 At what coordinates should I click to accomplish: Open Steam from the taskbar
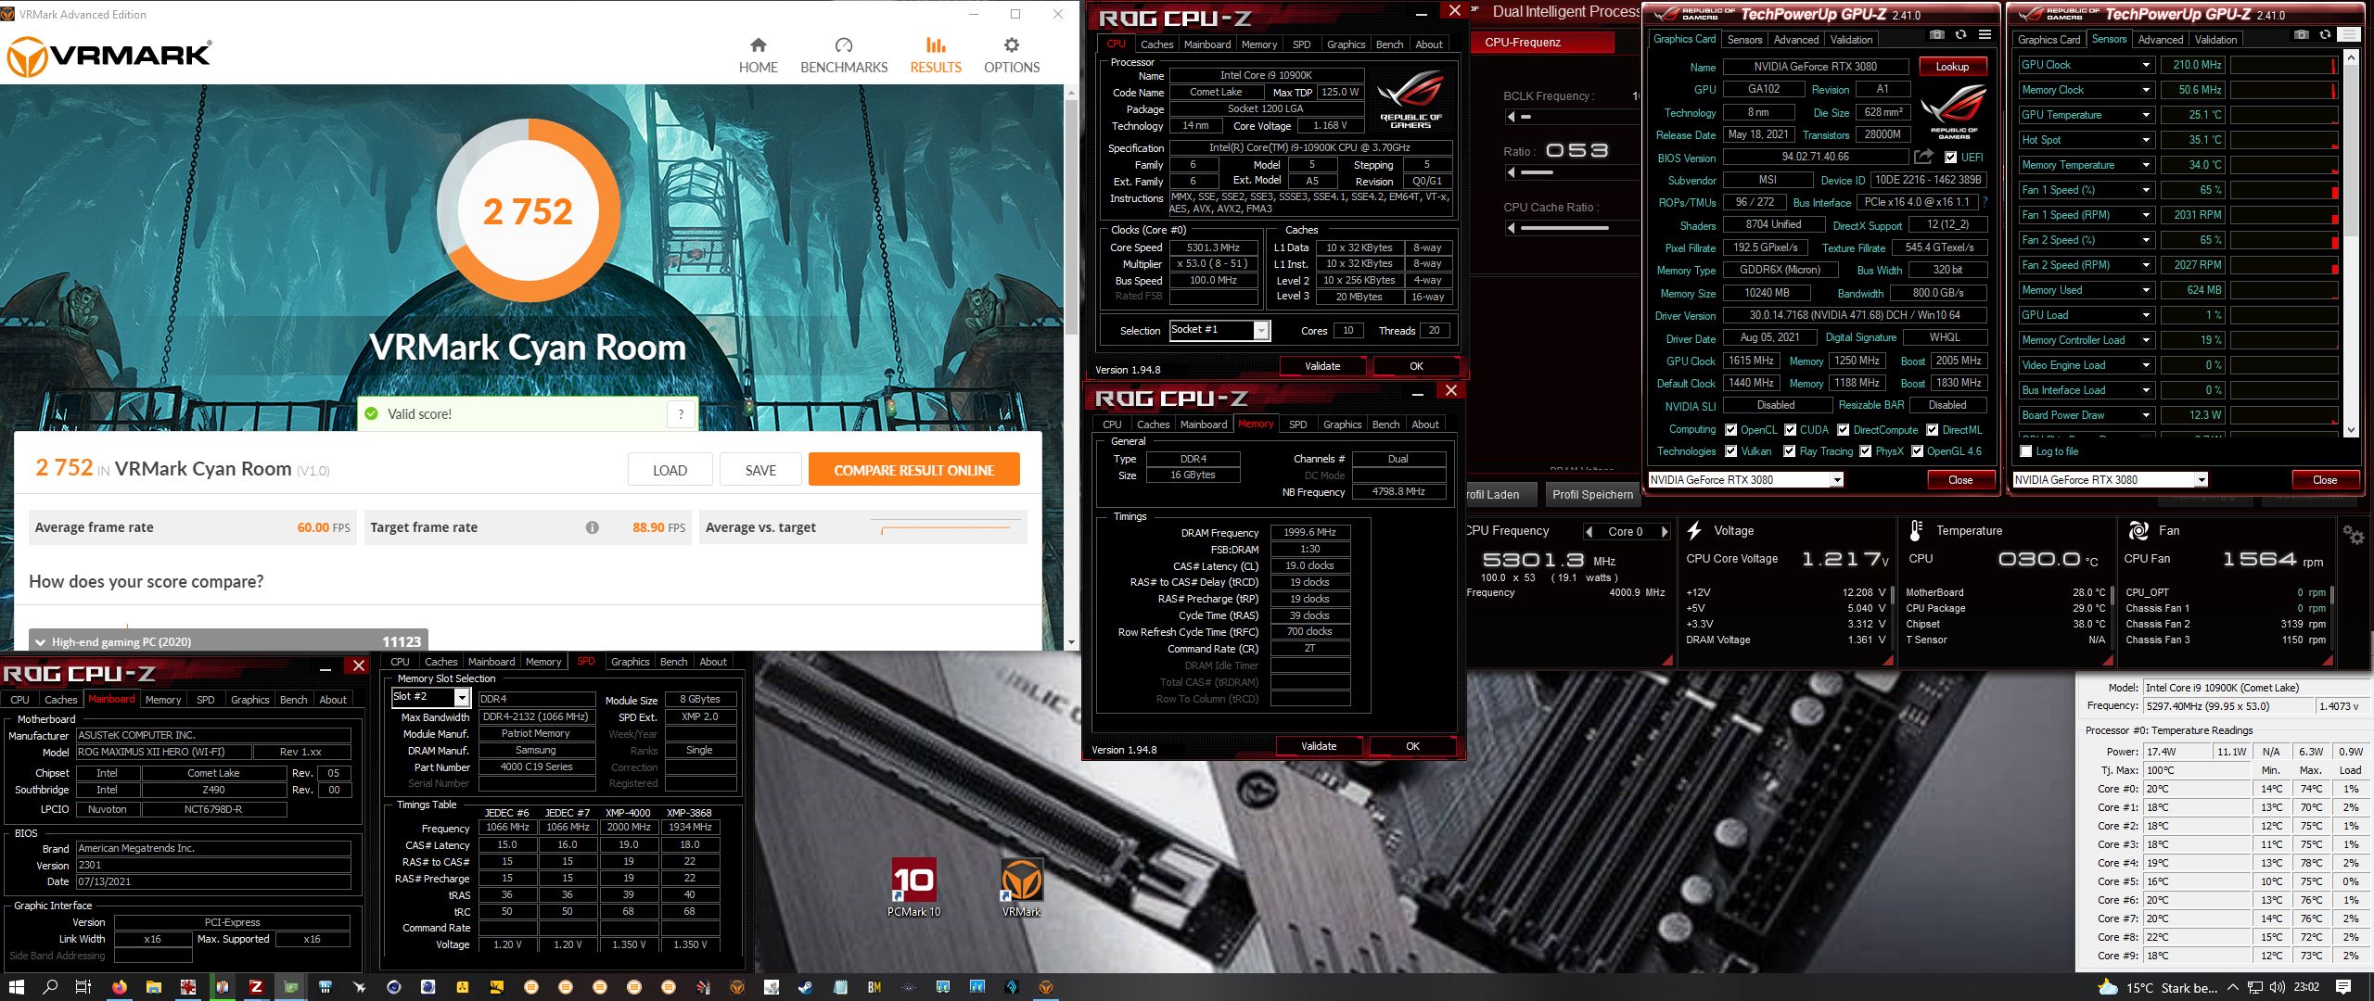coord(806,987)
